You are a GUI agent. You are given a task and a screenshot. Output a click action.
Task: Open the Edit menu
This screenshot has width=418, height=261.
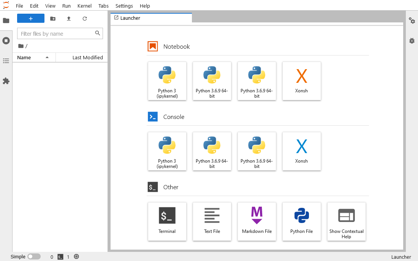coord(34,6)
